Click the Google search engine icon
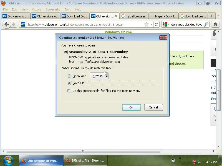 (x=165, y=24)
